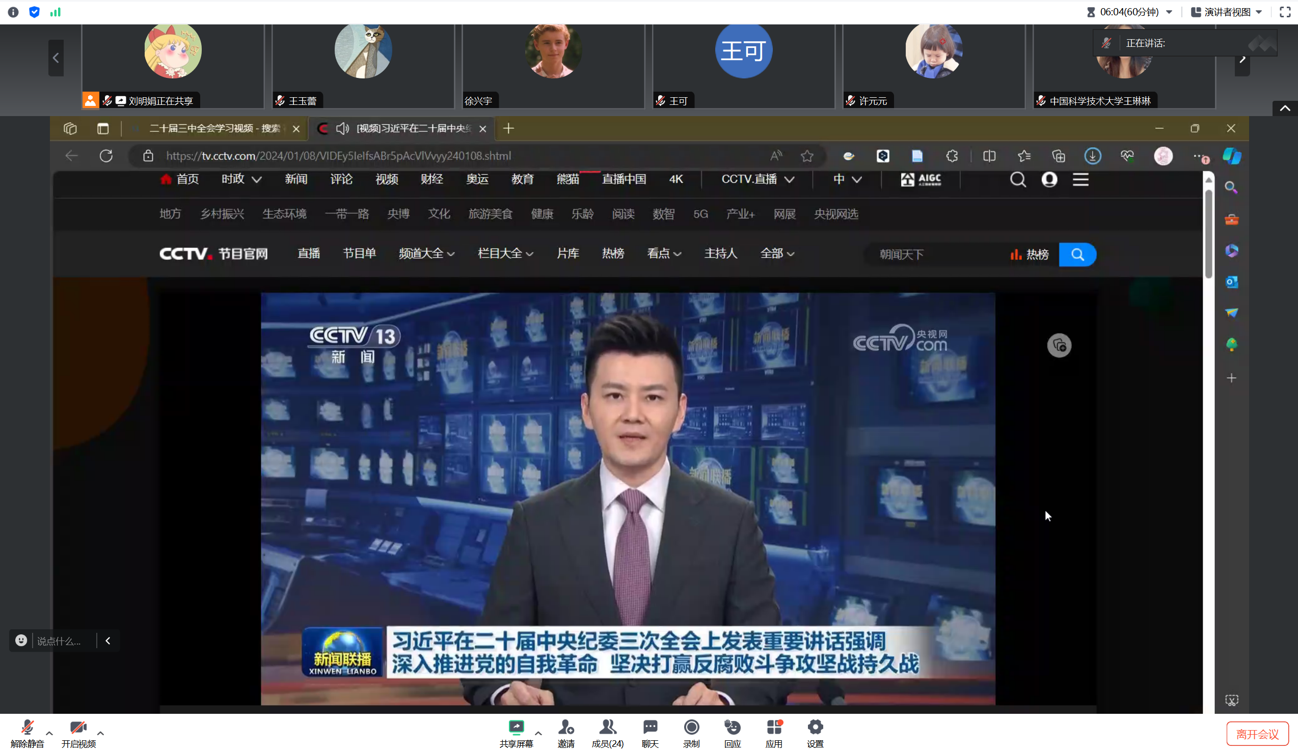The width and height of the screenshot is (1298, 753).
Task: Unmute microphone with 解除静音 button
Action: pyautogui.click(x=28, y=733)
